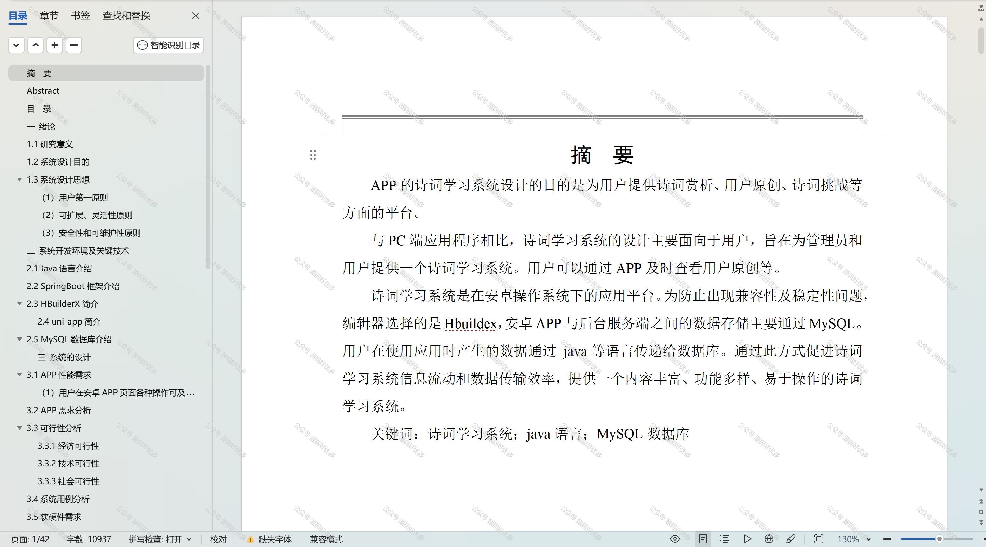Click the demote level down-arrow button
The height and width of the screenshot is (547, 986).
pyautogui.click(x=16, y=45)
